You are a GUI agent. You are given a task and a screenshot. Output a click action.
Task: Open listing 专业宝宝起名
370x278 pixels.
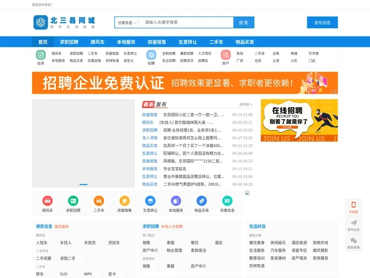pos(175,169)
